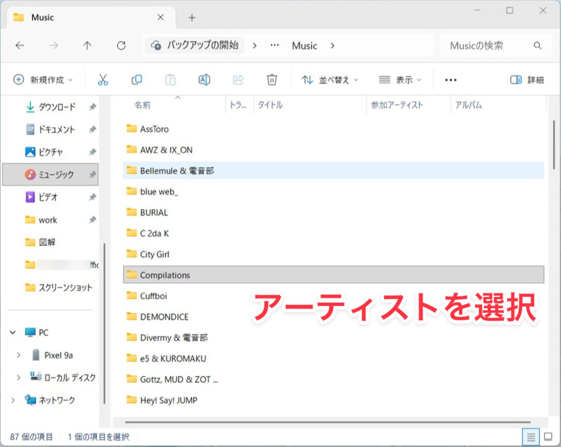Go forward with the right arrow
Screen dimensions: 561x447
tap(54, 45)
